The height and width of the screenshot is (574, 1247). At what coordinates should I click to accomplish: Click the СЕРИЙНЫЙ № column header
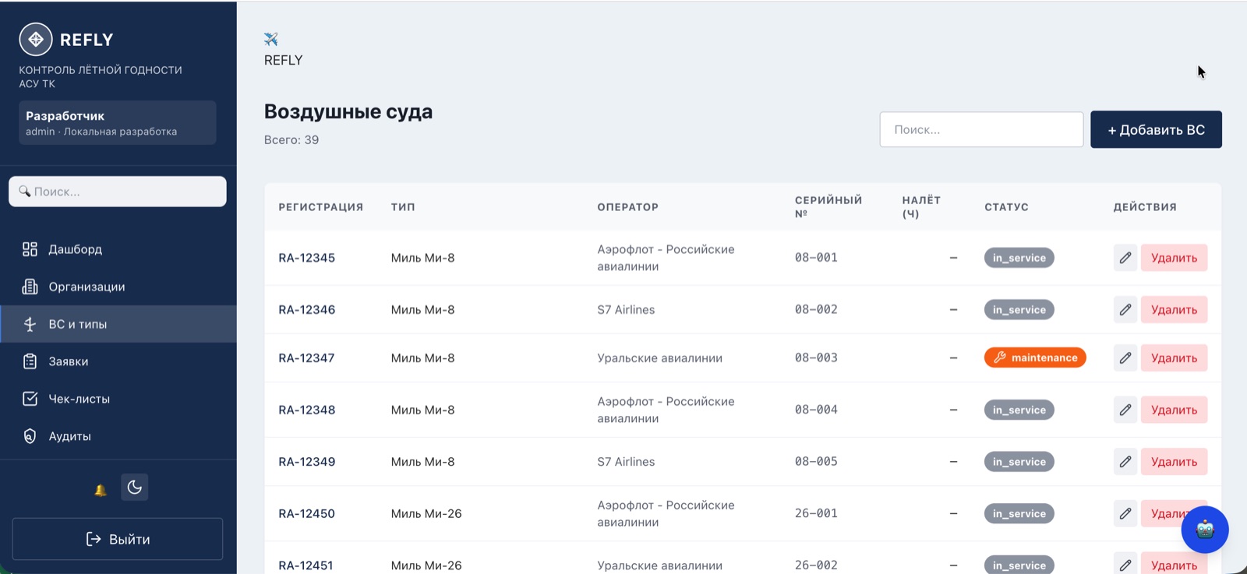point(828,206)
